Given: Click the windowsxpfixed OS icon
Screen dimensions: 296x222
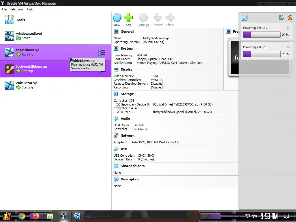Looking at the screenshot, I should 9,36.
